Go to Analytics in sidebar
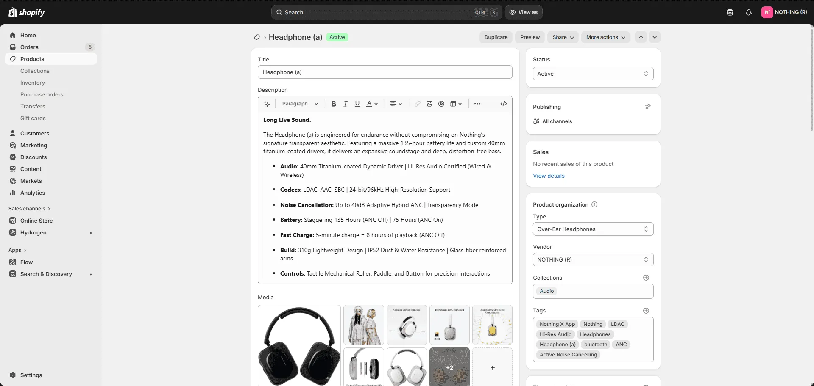Screen dimensions: 814x386 [51, 193]
